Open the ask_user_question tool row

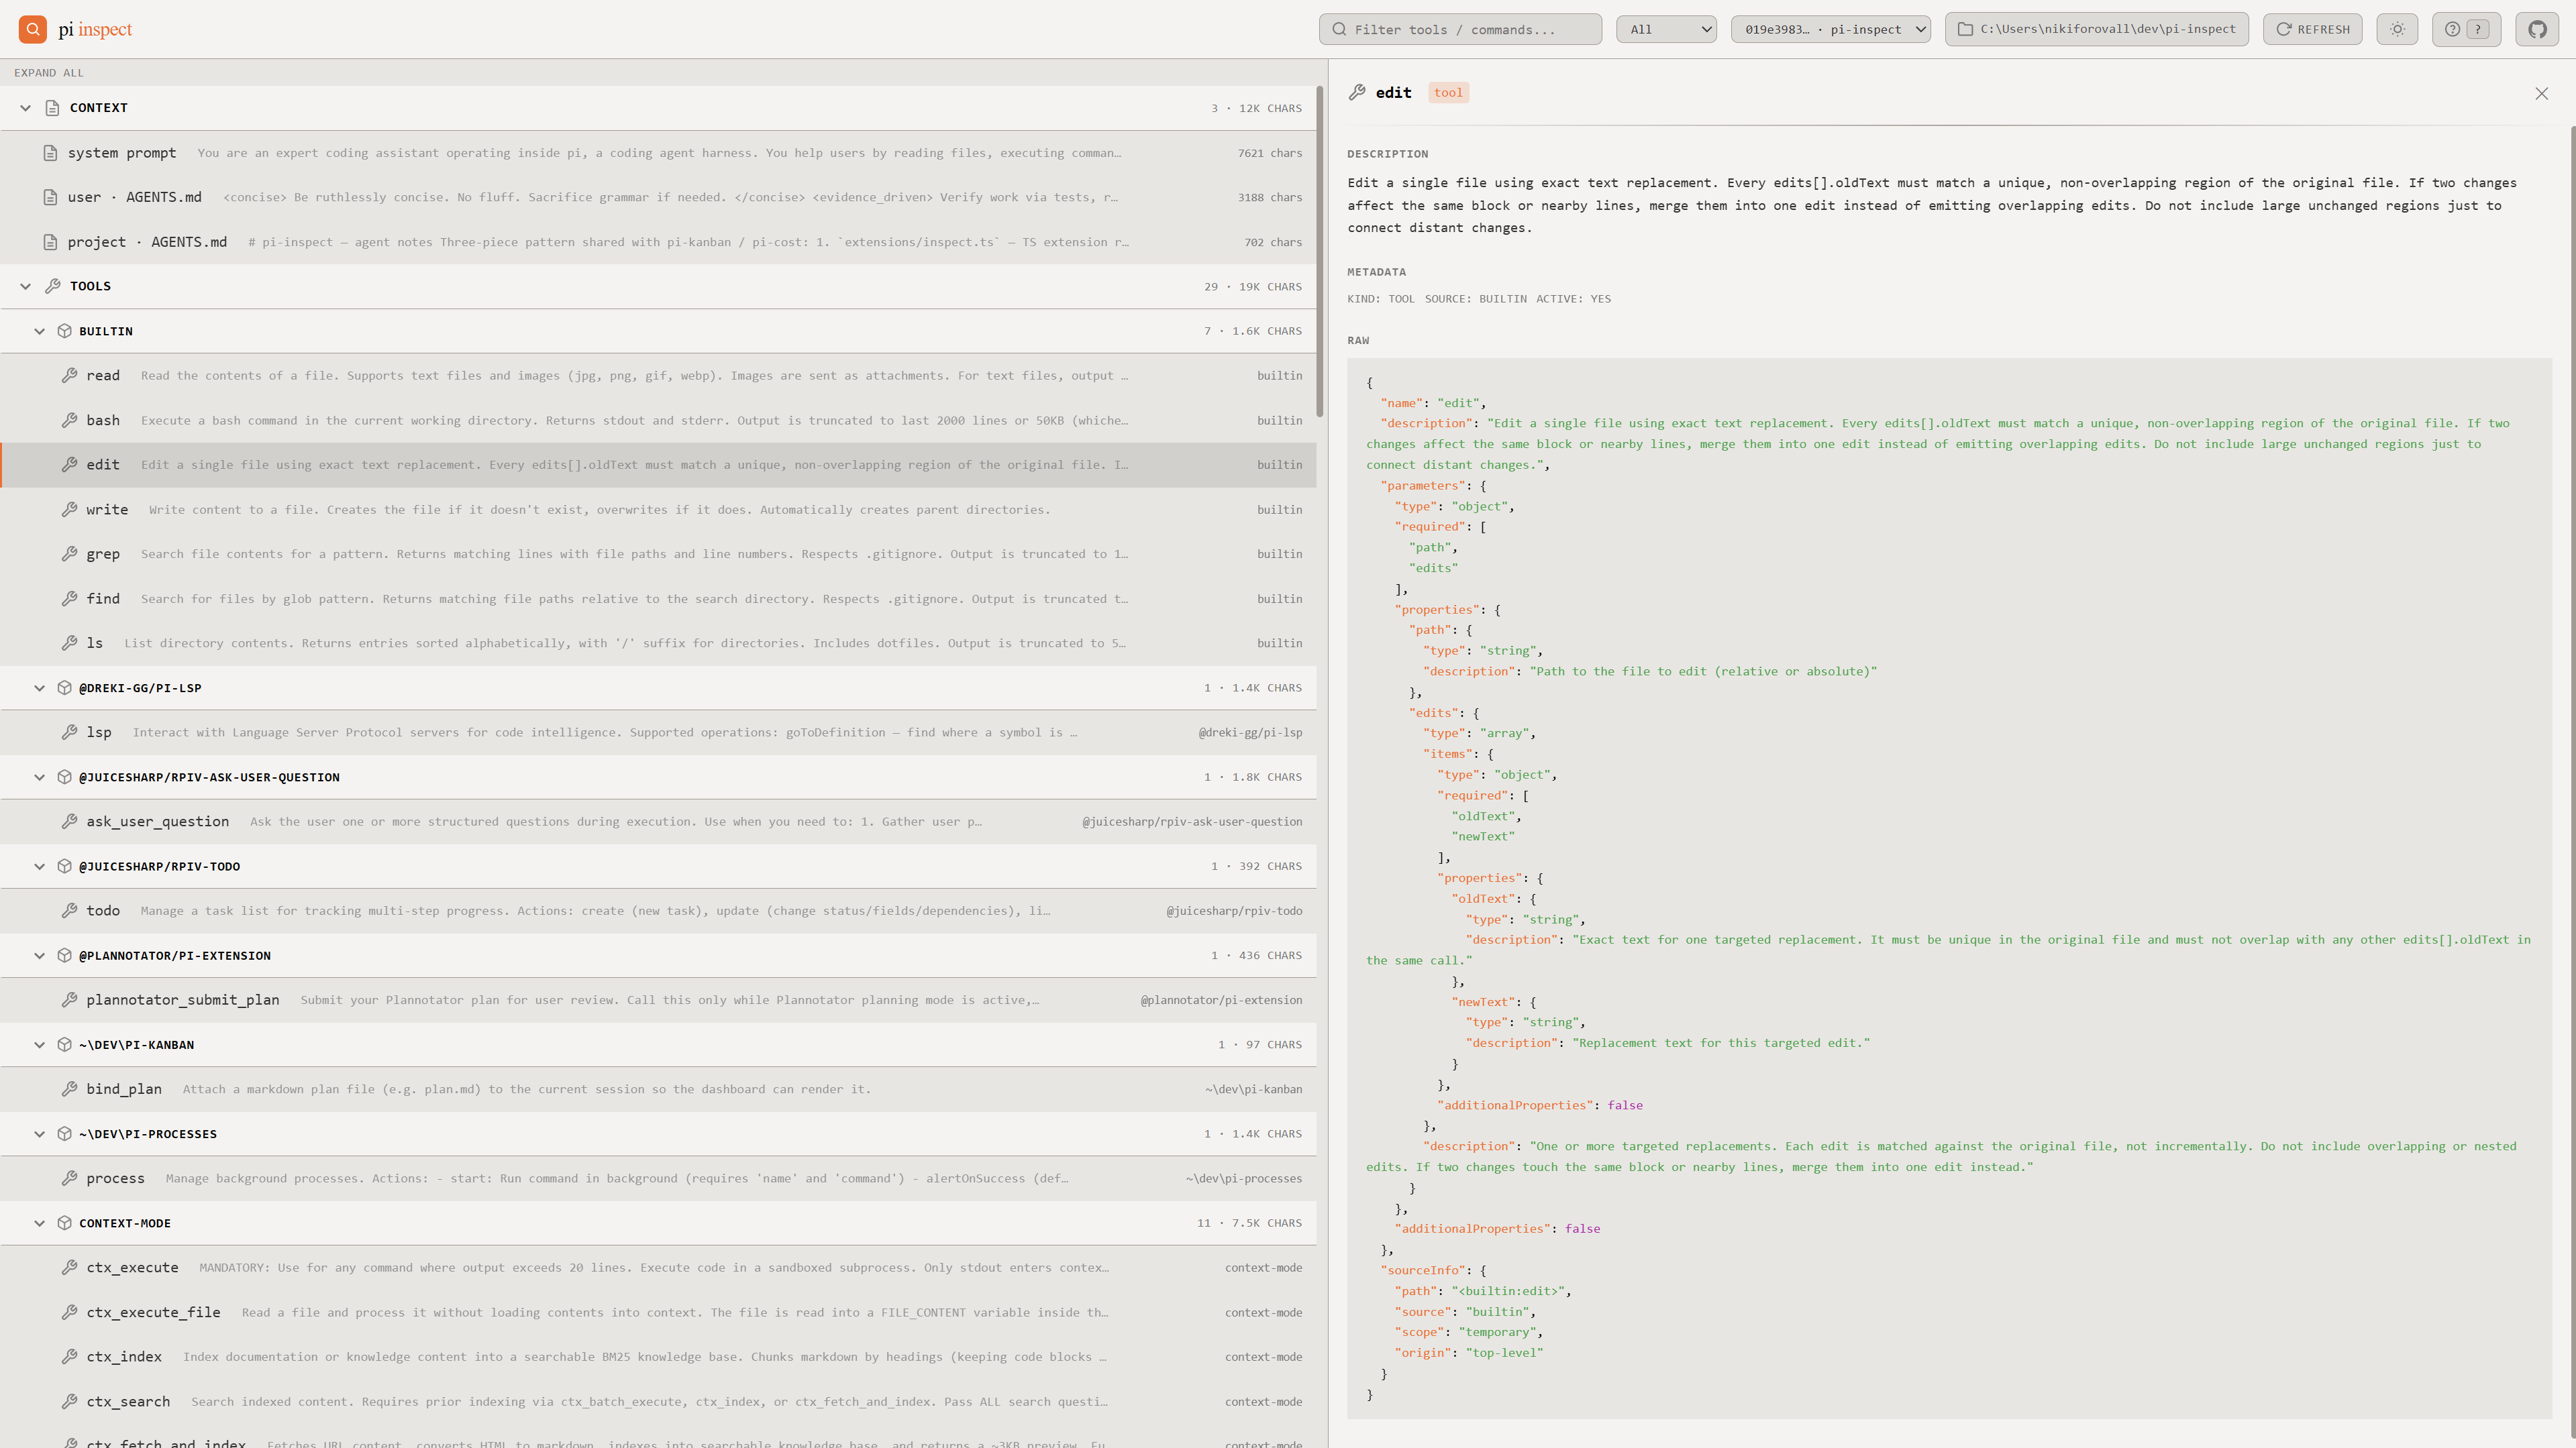tap(658, 822)
